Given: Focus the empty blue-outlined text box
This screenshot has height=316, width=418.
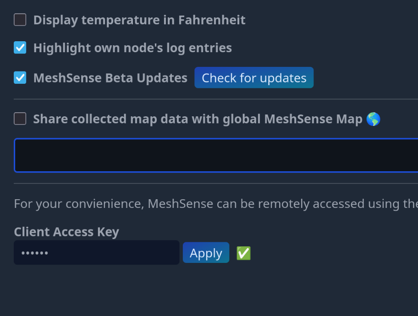Looking at the screenshot, I should click(x=215, y=155).
